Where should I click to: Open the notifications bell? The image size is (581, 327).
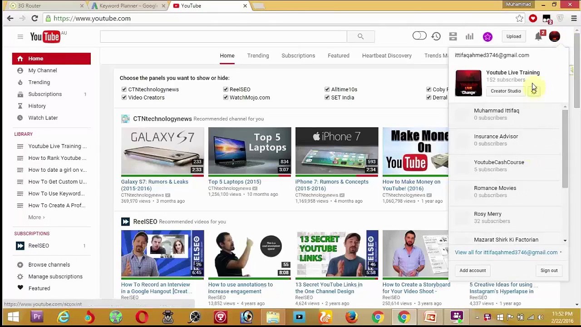(538, 36)
